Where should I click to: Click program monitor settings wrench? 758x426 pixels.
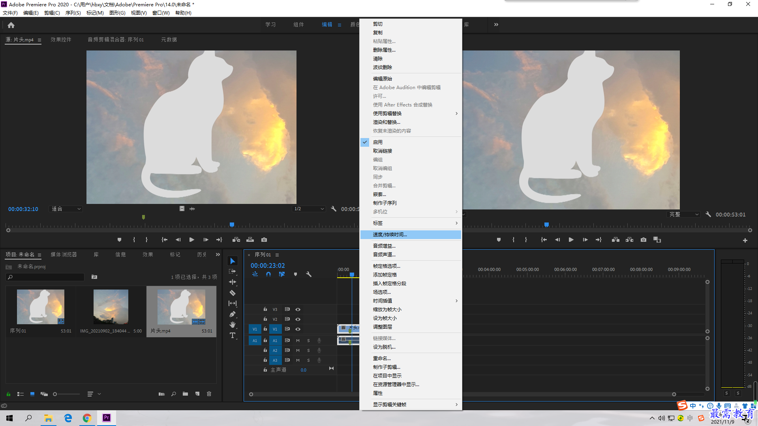pos(708,215)
